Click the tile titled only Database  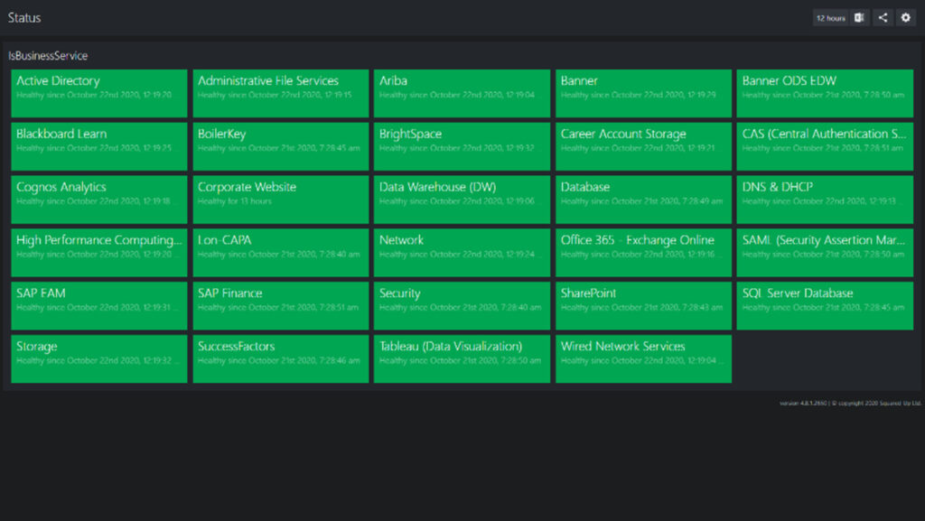(x=643, y=200)
